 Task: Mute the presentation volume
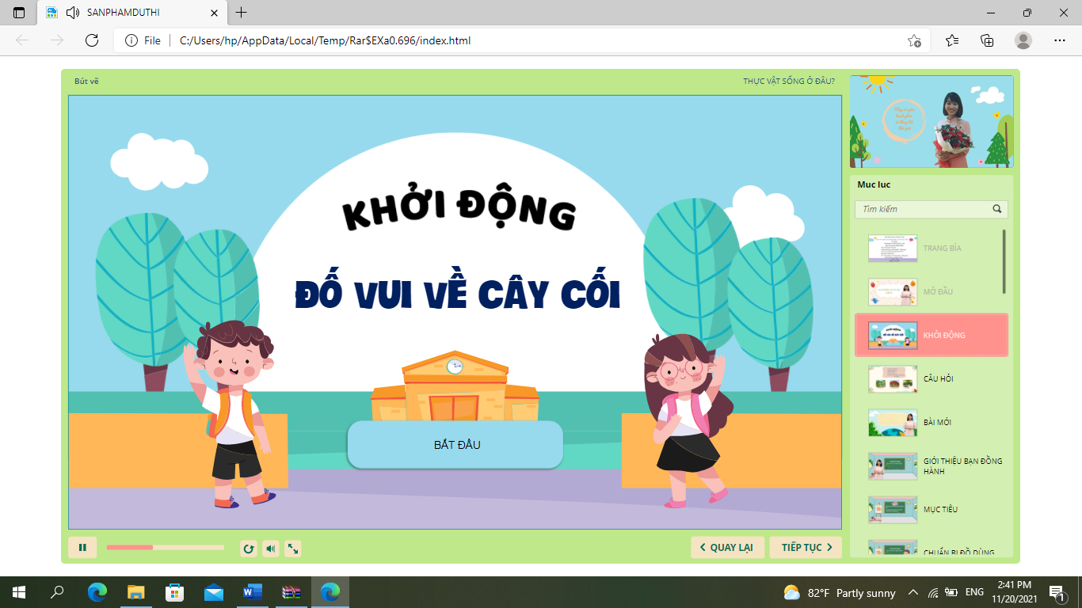[x=271, y=549]
